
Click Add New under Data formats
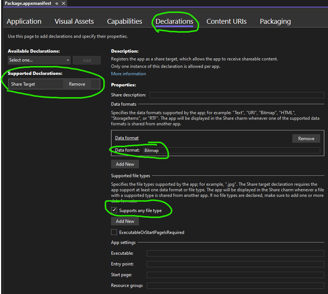click(x=125, y=164)
